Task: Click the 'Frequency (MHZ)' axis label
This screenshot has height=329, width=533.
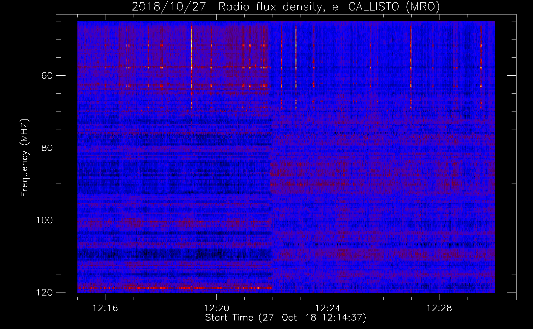Action: [x=25, y=158]
